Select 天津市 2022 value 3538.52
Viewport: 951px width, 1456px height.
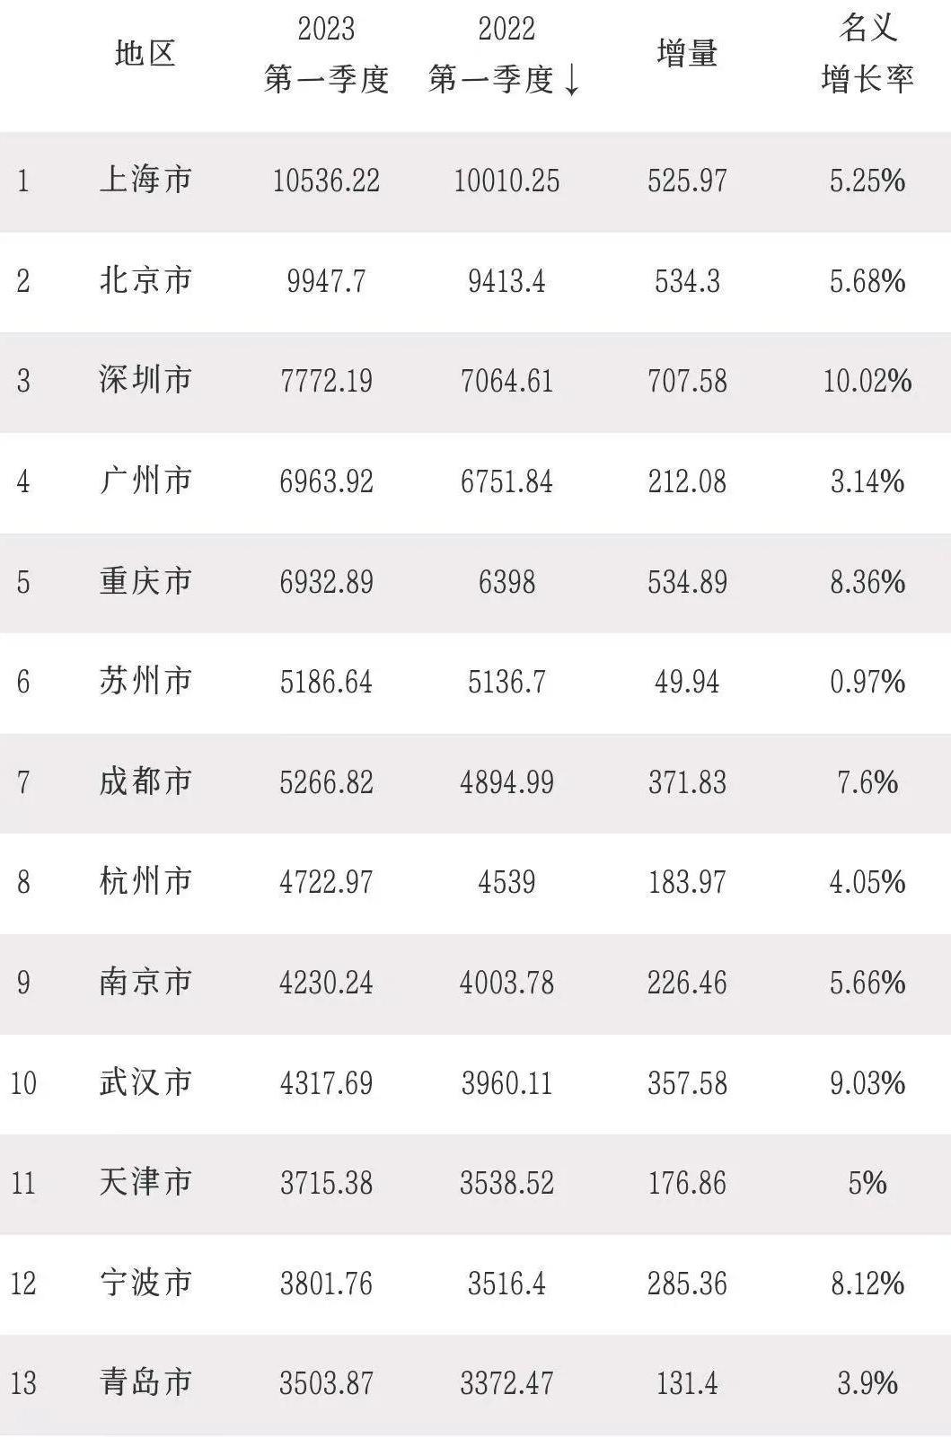point(506,1183)
